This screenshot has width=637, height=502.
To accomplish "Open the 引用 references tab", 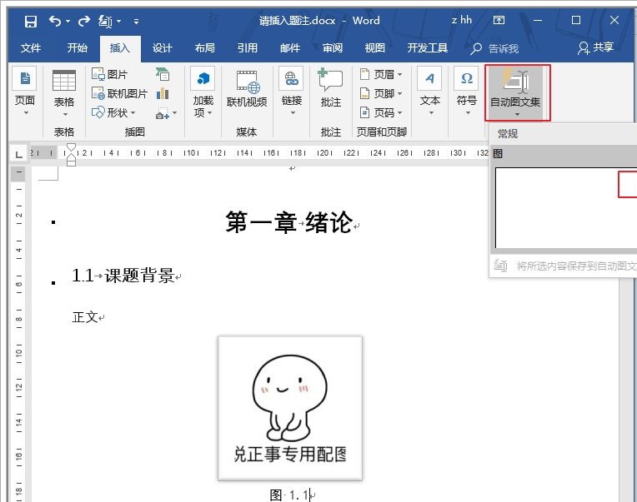I will [247, 48].
